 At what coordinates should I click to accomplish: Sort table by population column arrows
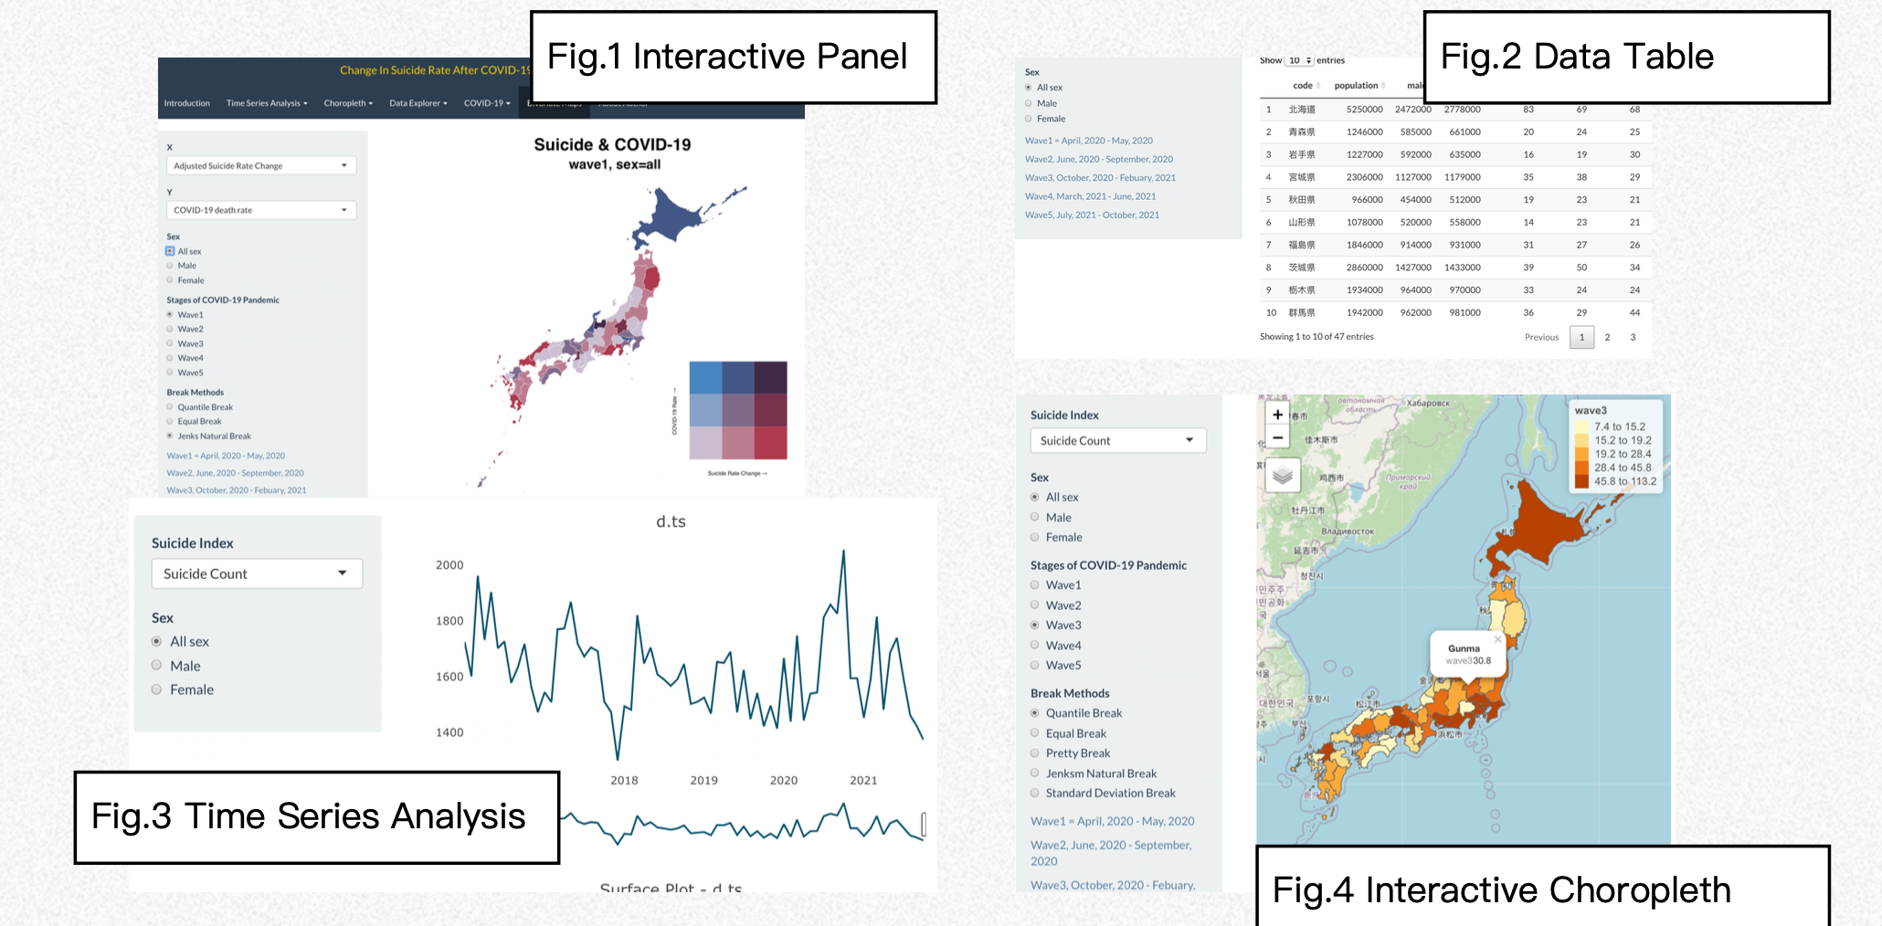pos(1383,86)
